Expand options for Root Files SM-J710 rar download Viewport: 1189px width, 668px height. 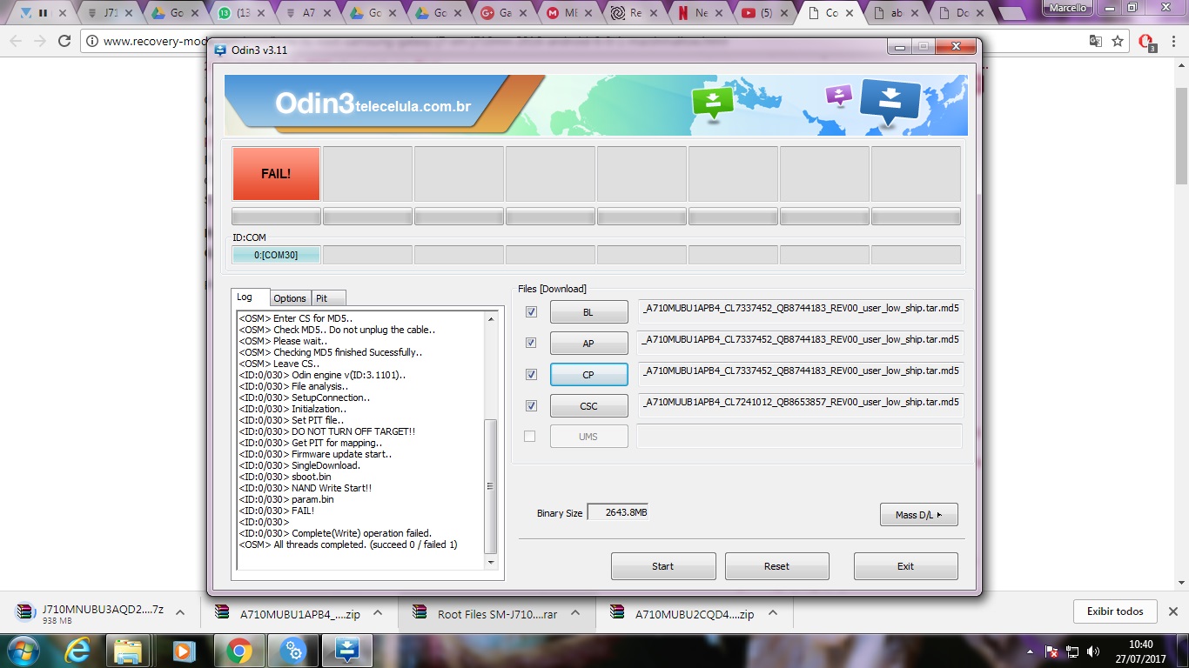[x=575, y=612]
